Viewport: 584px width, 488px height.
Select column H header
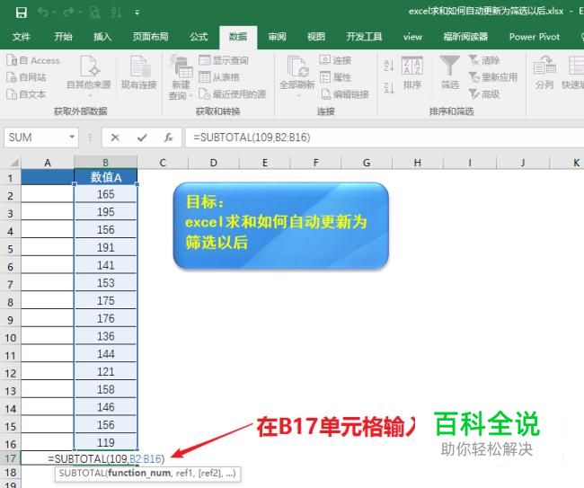[418, 163]
